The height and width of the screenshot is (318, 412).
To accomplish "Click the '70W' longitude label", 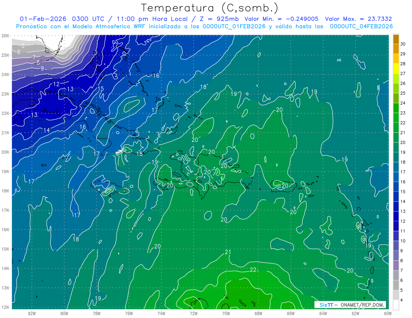I will (x=226, y=313).
